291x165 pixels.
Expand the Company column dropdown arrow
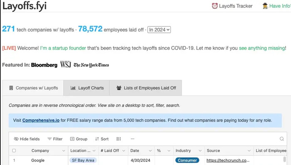click(x=64, y=151)
